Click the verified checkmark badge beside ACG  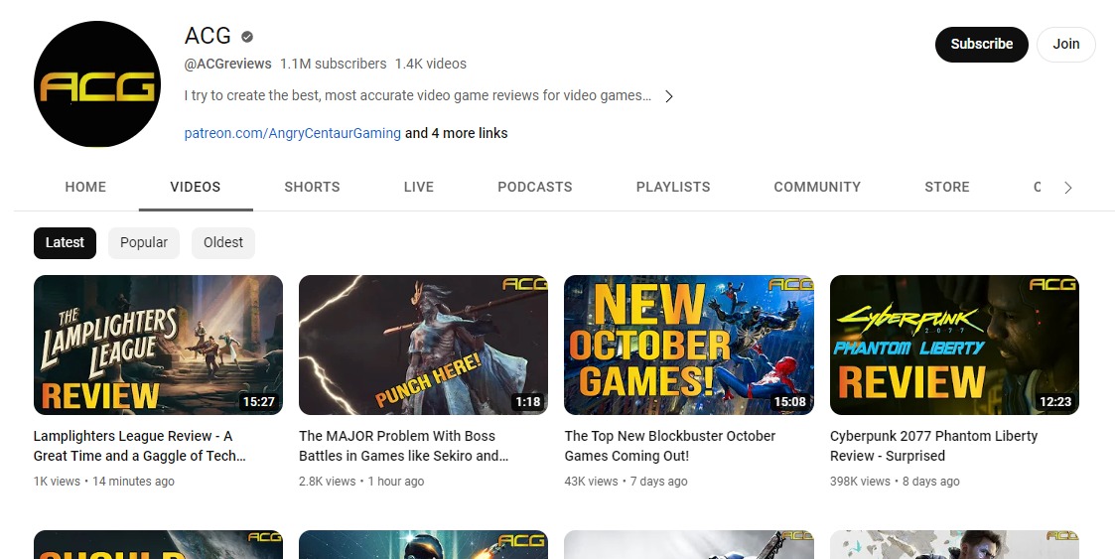[247, 37]
